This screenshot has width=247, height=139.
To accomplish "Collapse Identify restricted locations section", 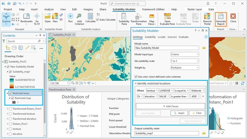I will [x=135, y=84].
